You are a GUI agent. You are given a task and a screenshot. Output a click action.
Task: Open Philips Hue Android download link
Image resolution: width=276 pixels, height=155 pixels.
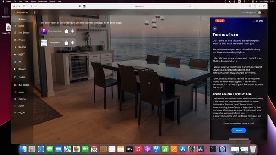point(72,43)
